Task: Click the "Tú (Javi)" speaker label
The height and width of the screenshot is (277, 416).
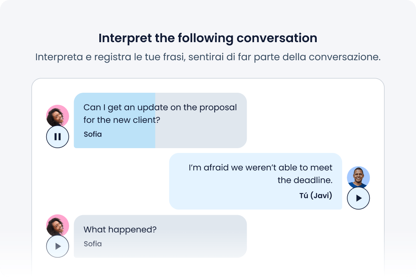Action: 316,196
